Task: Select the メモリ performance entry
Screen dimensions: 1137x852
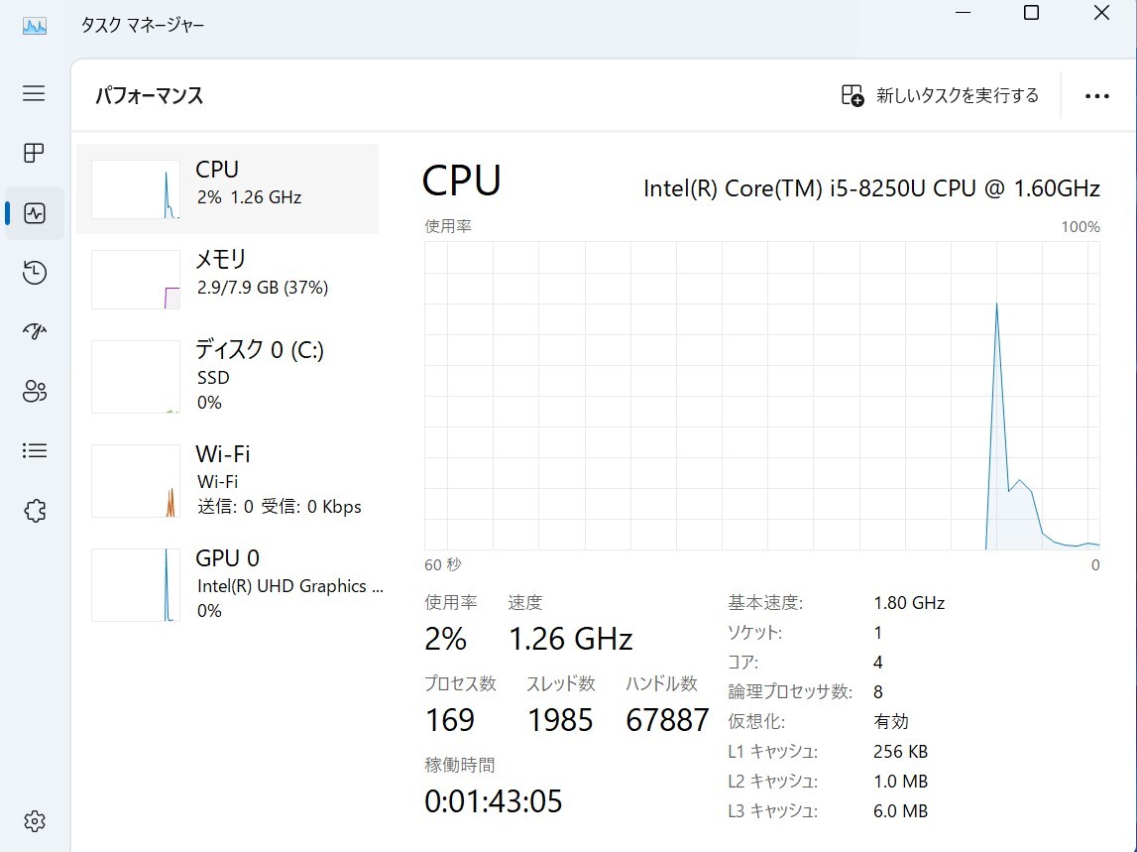Action: pos(228,280)
